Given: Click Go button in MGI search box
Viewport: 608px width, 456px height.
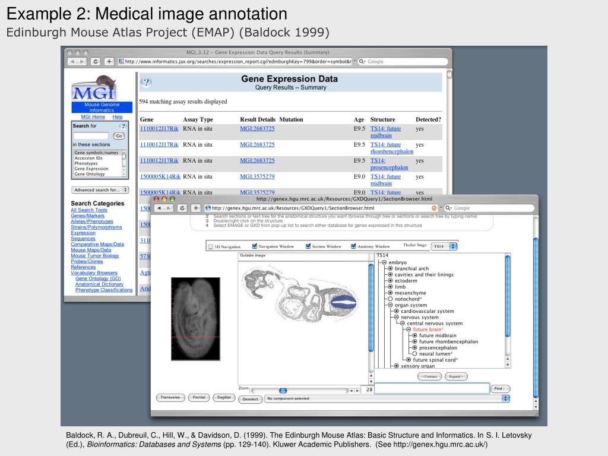Looking at the screenshot, I should click(119, 136).
